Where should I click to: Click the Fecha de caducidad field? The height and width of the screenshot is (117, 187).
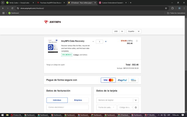click(x=106, y=107)
